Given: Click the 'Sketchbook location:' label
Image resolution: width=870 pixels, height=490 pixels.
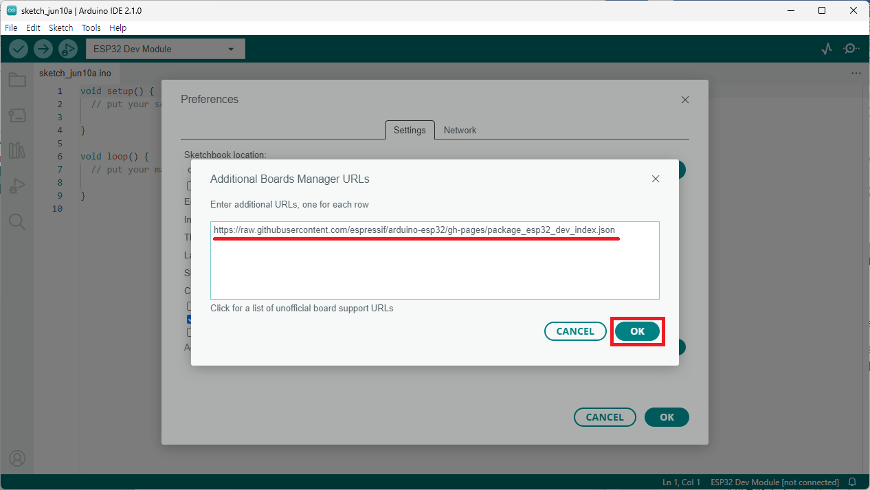Looking at the screenshot, I should [225, 155].
